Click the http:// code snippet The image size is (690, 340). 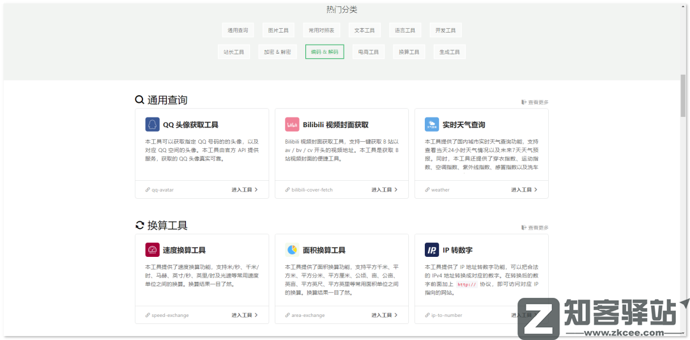point(467,284)
